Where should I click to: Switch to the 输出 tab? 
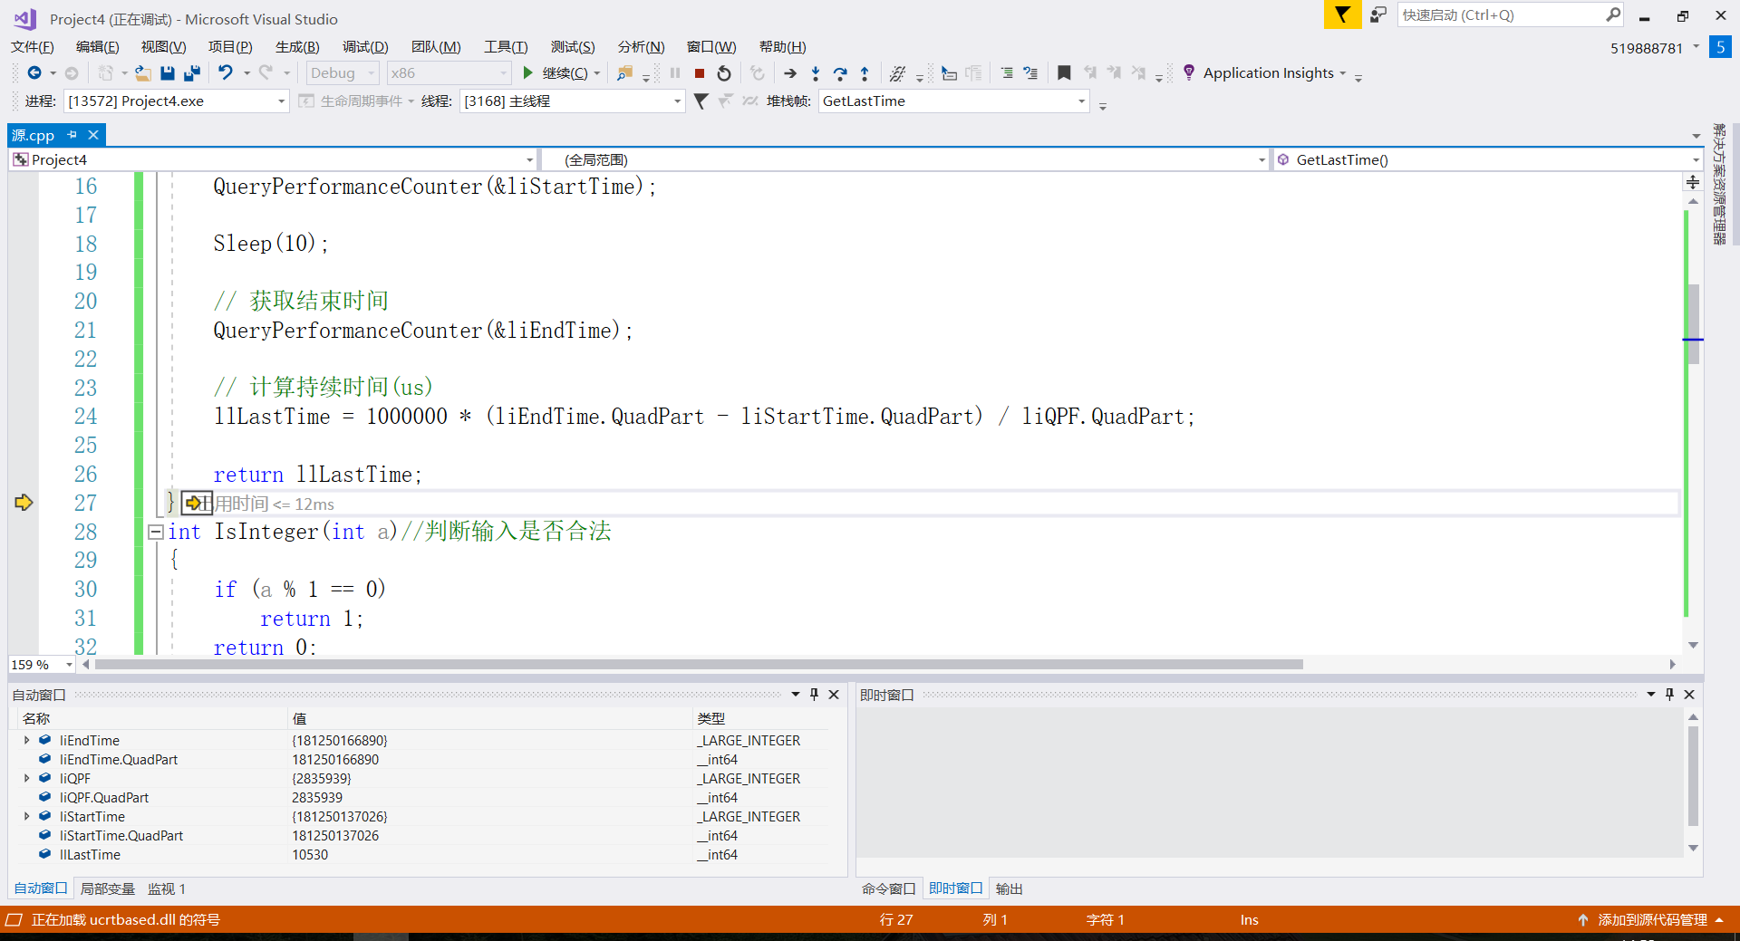click(1010, 888)
